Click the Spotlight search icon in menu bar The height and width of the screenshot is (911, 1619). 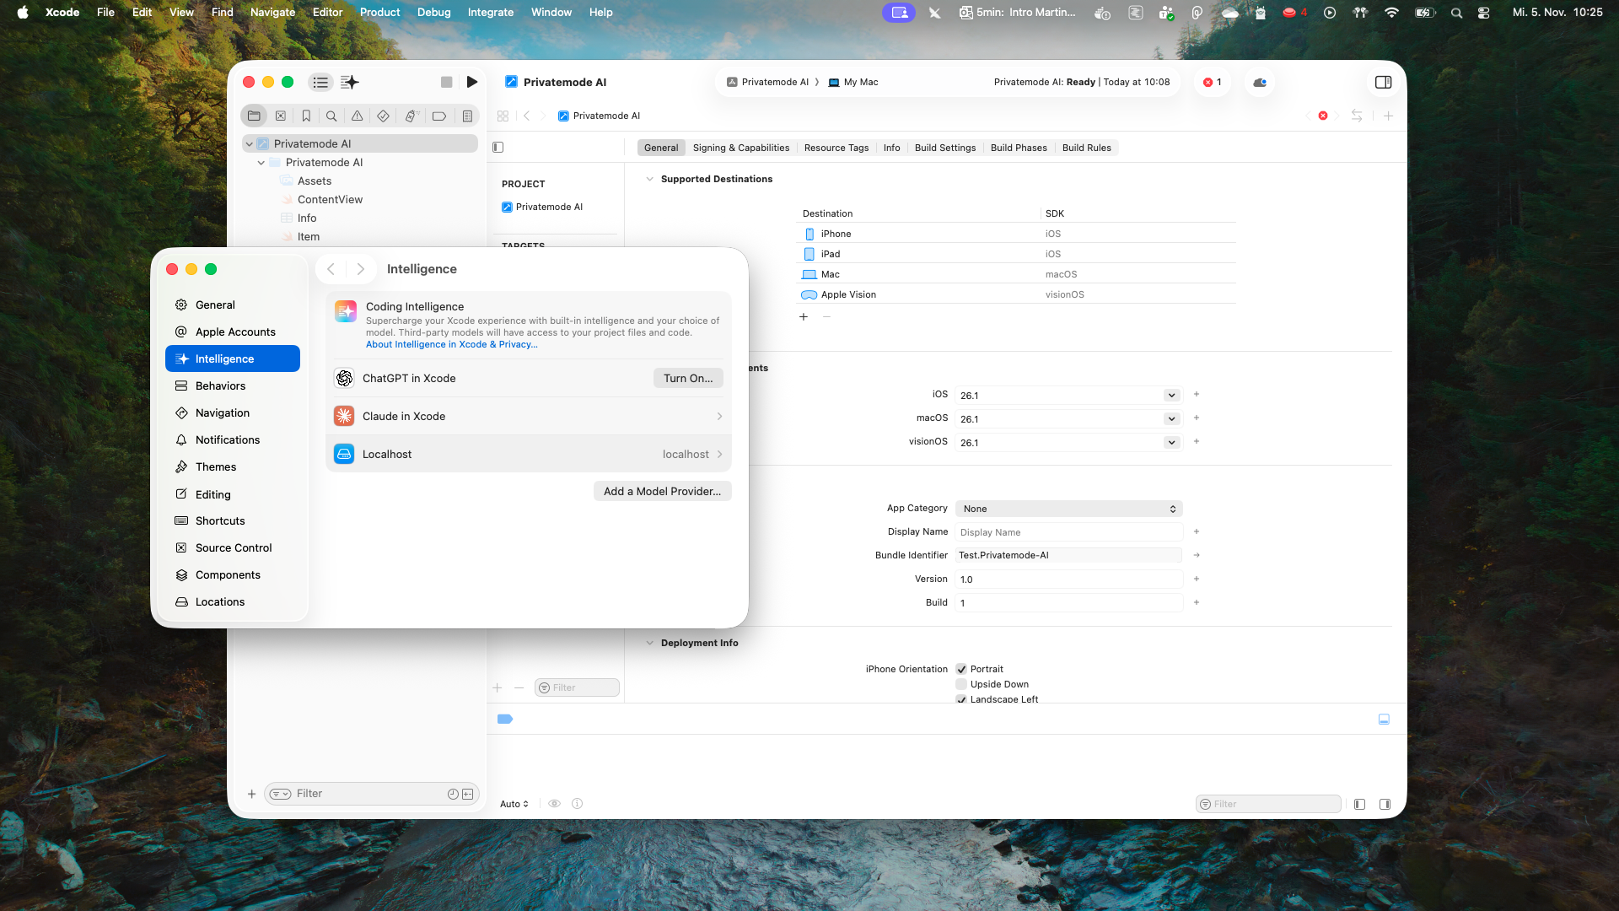click(1456, 13)
